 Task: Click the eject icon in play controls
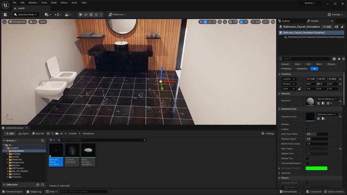(x=97, y=15)
